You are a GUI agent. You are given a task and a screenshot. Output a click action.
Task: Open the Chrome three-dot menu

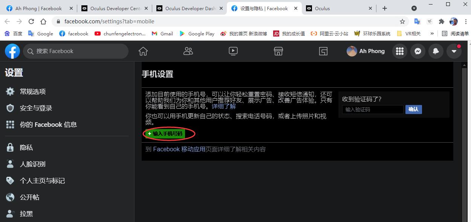tap(465, 21)
